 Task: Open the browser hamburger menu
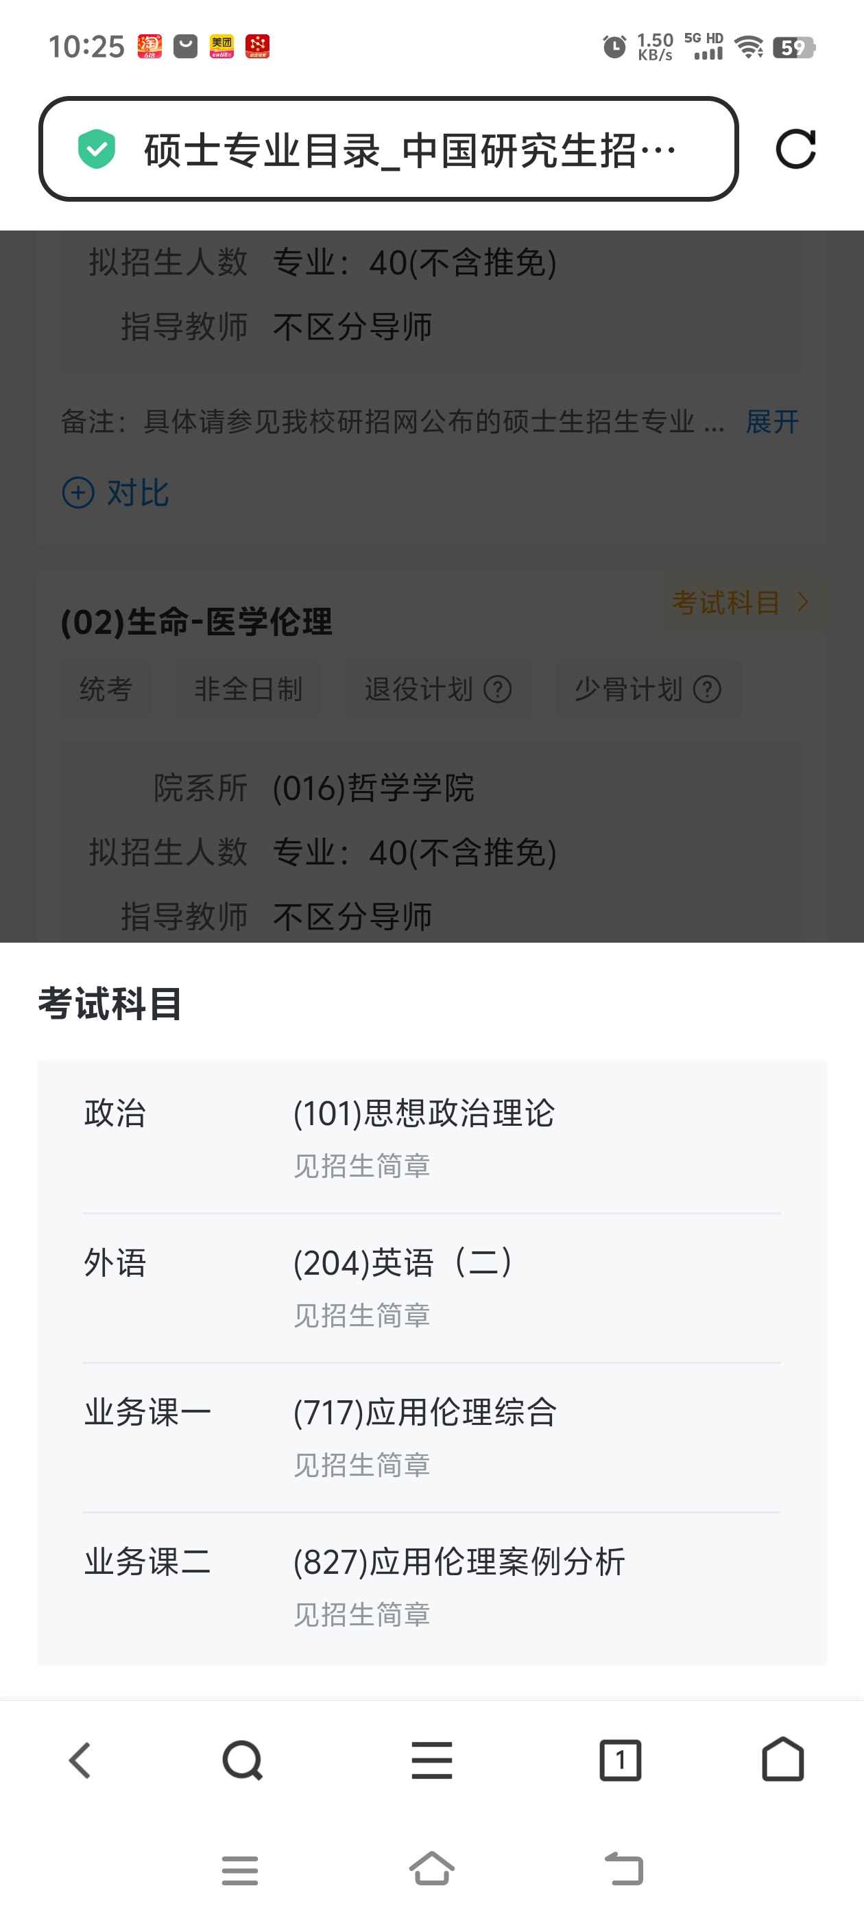pyautogui.click(x=431, y=1760)
